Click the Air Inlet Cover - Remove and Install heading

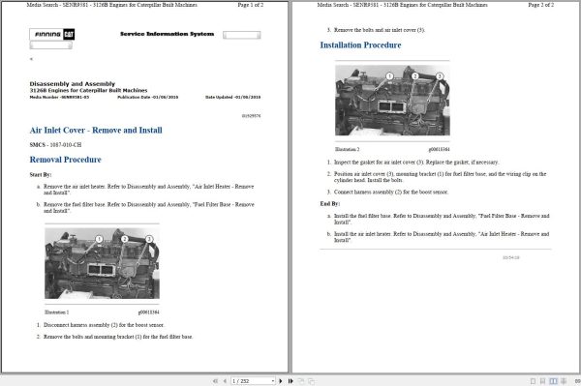(96, 131)
